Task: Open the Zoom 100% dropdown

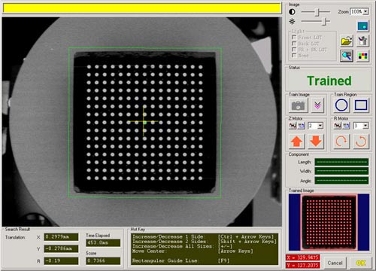Action: coord(365,11)
